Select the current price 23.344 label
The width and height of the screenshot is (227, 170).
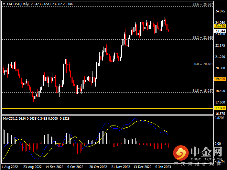point(219,31)
